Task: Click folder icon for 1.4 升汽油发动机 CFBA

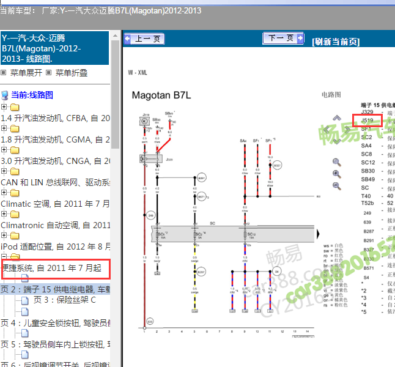Action: (x=15, y=108)
